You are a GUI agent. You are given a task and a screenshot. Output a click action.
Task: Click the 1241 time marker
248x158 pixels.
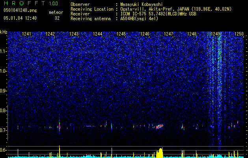pyautogui.click(x=26, y=34)
